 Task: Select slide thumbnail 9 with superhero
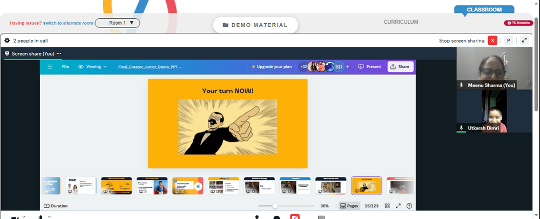tap(152, 186)
